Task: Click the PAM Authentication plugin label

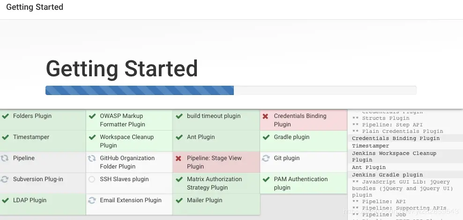Action: click(300, 183)
